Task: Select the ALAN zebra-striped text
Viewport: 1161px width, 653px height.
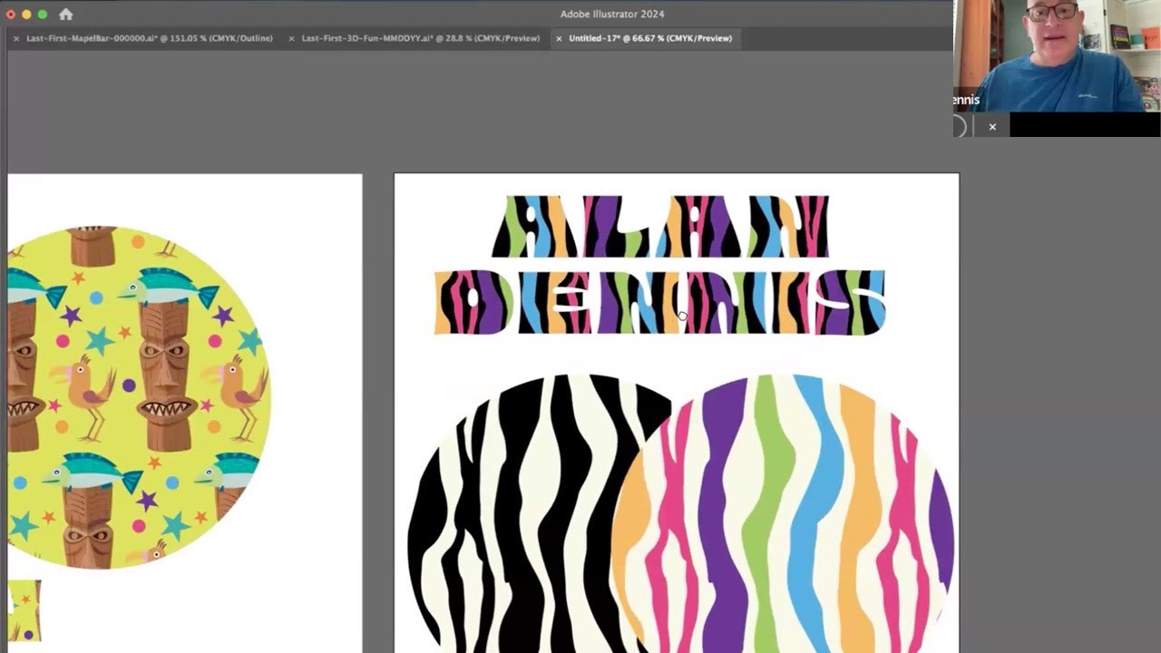Action: tap(660, 227)
